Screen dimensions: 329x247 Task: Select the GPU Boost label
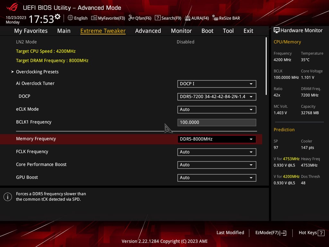tap(27, 177)
